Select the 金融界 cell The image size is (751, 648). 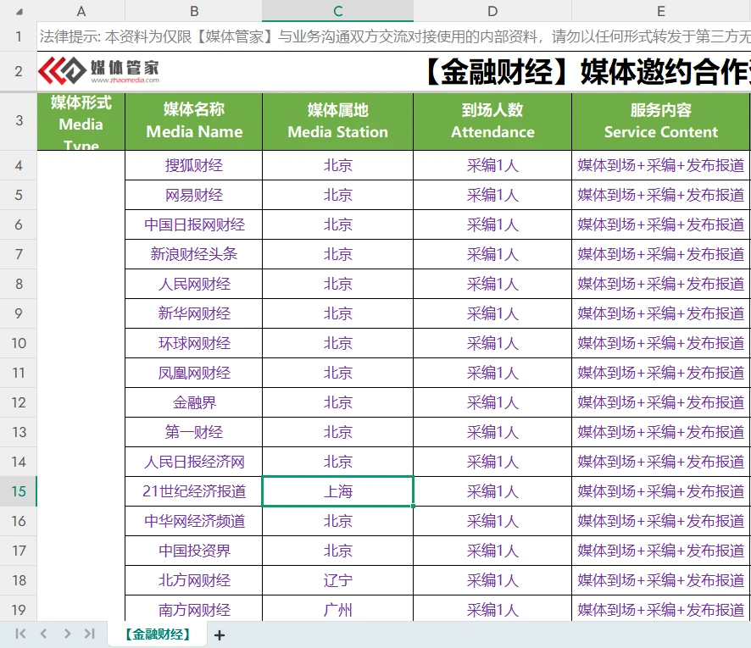click(193, 402)
